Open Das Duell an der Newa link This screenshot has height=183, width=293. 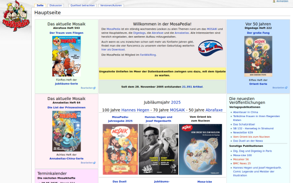coord(248,141)
